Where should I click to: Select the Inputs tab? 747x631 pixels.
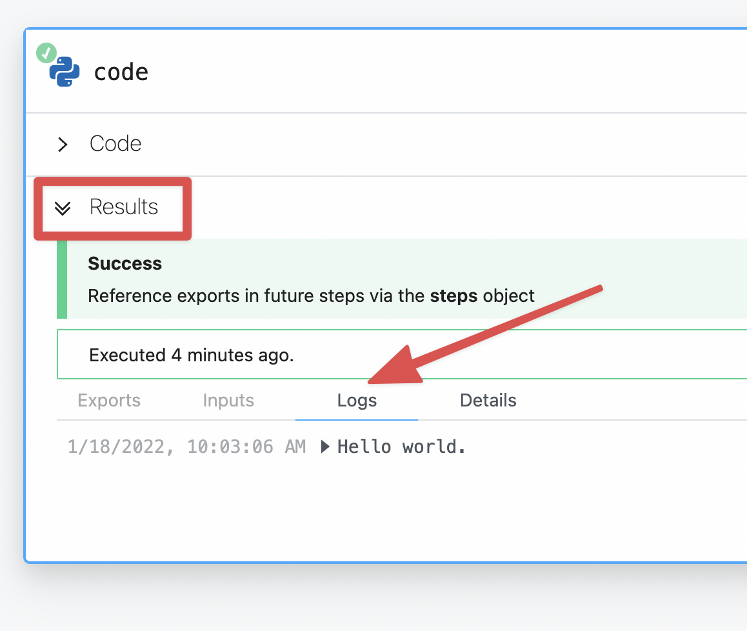228,400
